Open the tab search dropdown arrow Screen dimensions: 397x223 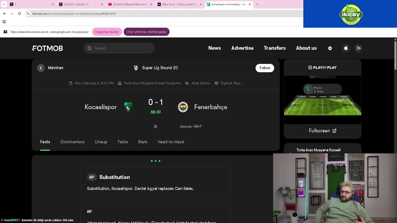tap(4, 4)
